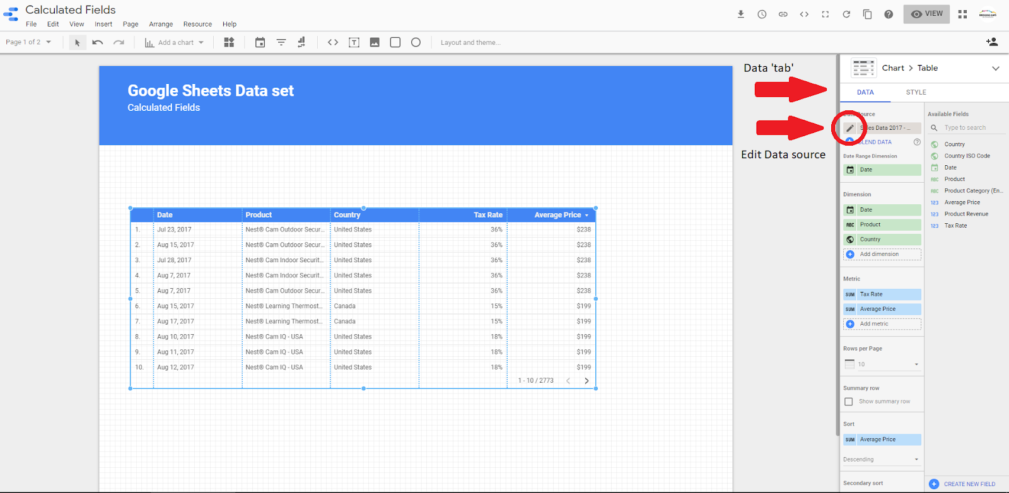Click Add dimension
Screen dimensions: 1009x493
pos(882,254)
